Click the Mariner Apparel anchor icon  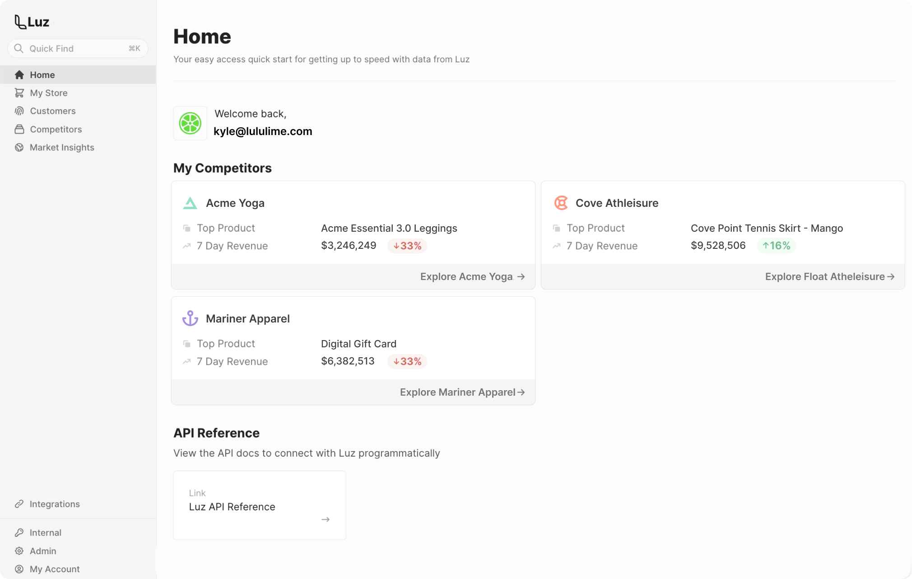click(x=190, y=318)
